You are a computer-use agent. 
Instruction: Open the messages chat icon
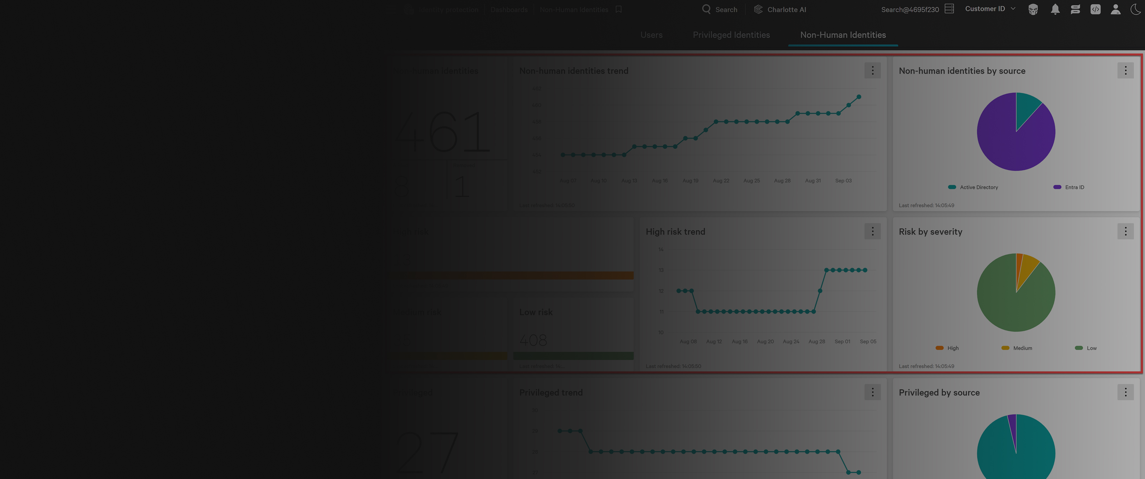click(1075, 9)
